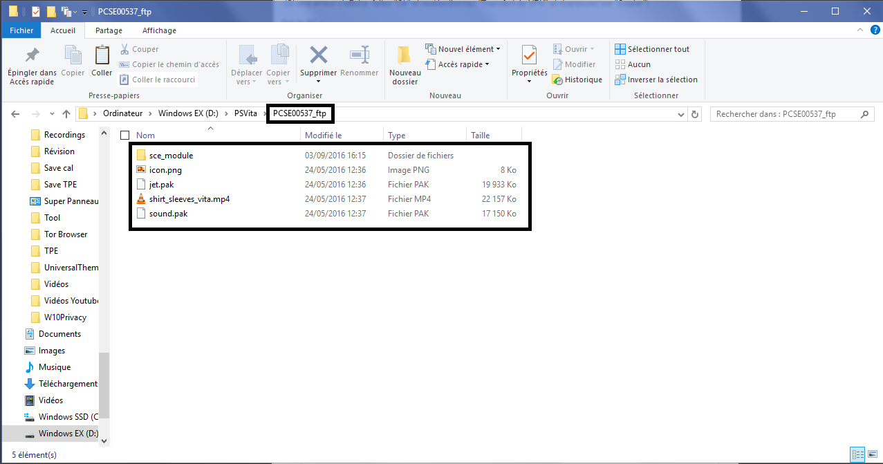Navigate up one folder level arrow
The image size is (883, 464).
click(x=66, y=114)
